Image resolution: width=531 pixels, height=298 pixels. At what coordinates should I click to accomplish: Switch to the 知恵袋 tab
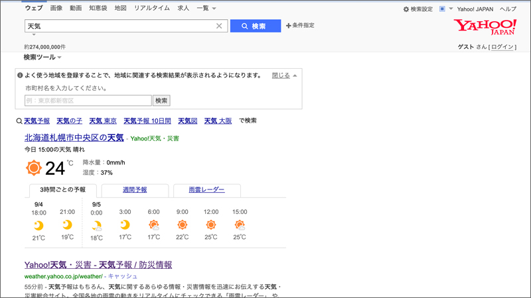tap(98, 8)
